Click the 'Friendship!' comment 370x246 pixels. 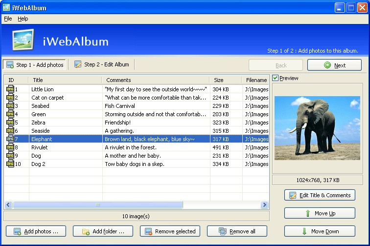pyautogui.click(x=117, y=123)
